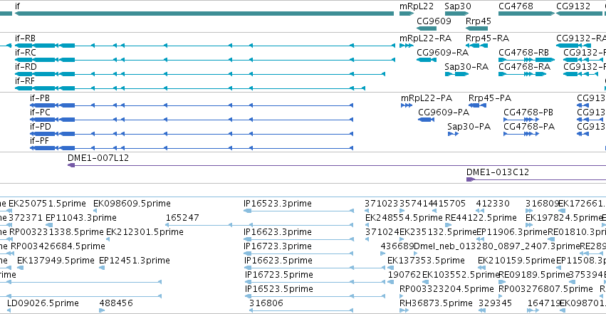Click the RP003276807.5prime EST label

(545, 289)
